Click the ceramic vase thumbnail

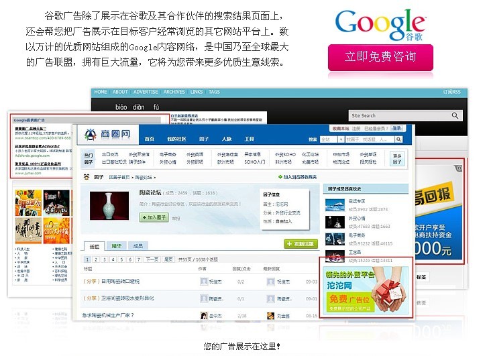point(107,206)
